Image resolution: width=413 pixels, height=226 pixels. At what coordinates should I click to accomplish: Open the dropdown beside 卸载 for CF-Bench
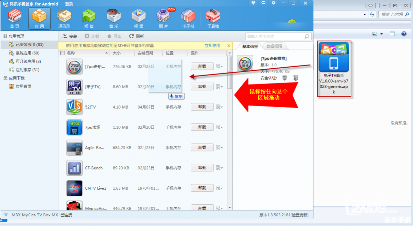point(219,168)
